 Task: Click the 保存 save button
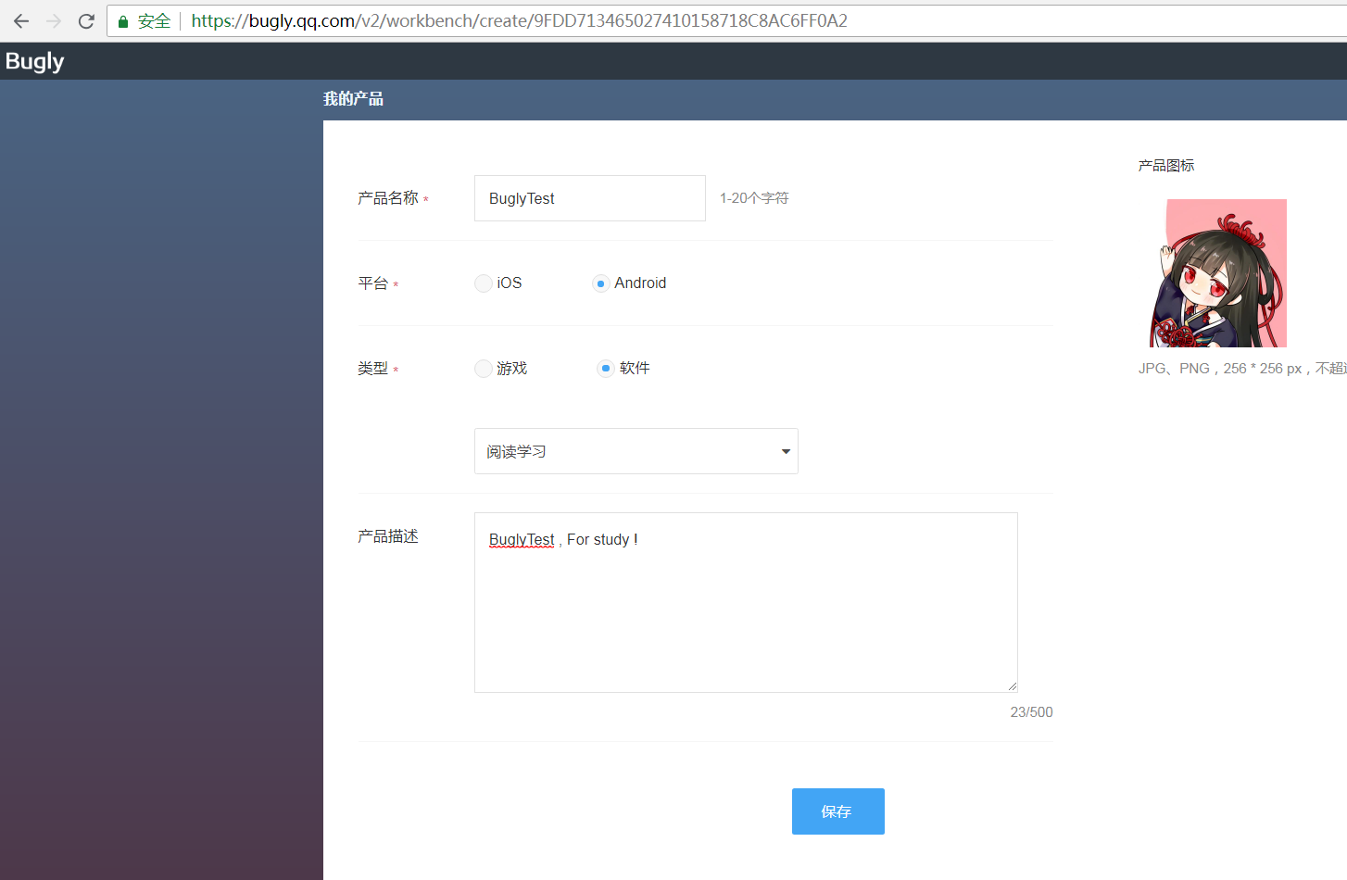tap(837, 811)
